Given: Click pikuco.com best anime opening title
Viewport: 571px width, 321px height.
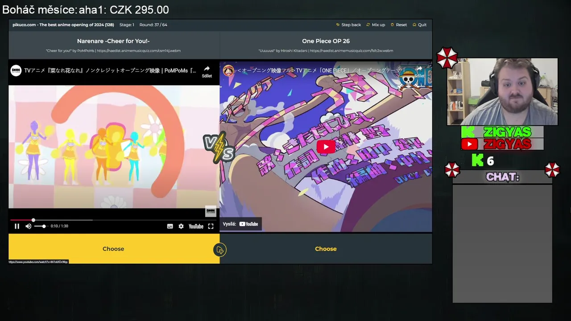Looking at the screenshot, I should click(x=63, y=25).
